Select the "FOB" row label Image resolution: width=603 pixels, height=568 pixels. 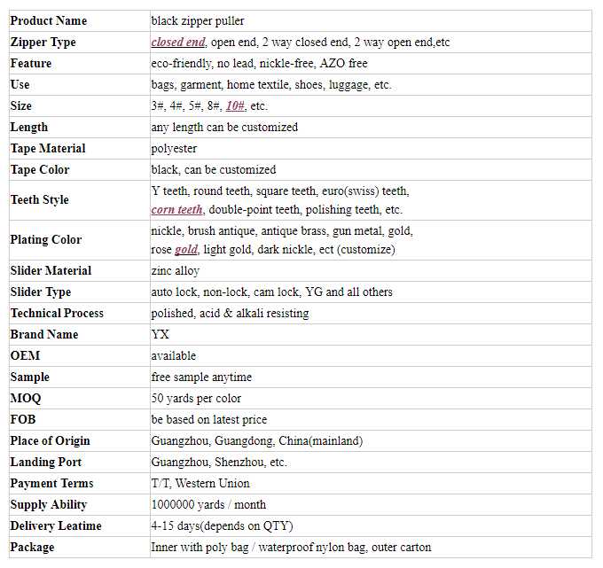click(24, 420)
